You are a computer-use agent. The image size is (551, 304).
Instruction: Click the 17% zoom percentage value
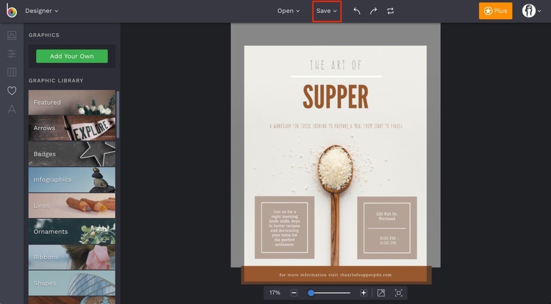tap(275, 293)
